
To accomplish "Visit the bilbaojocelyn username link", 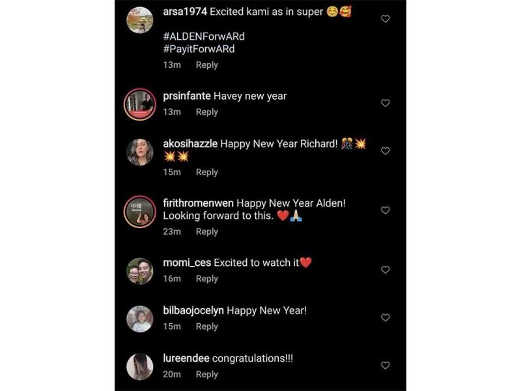I will coord(193,311).
